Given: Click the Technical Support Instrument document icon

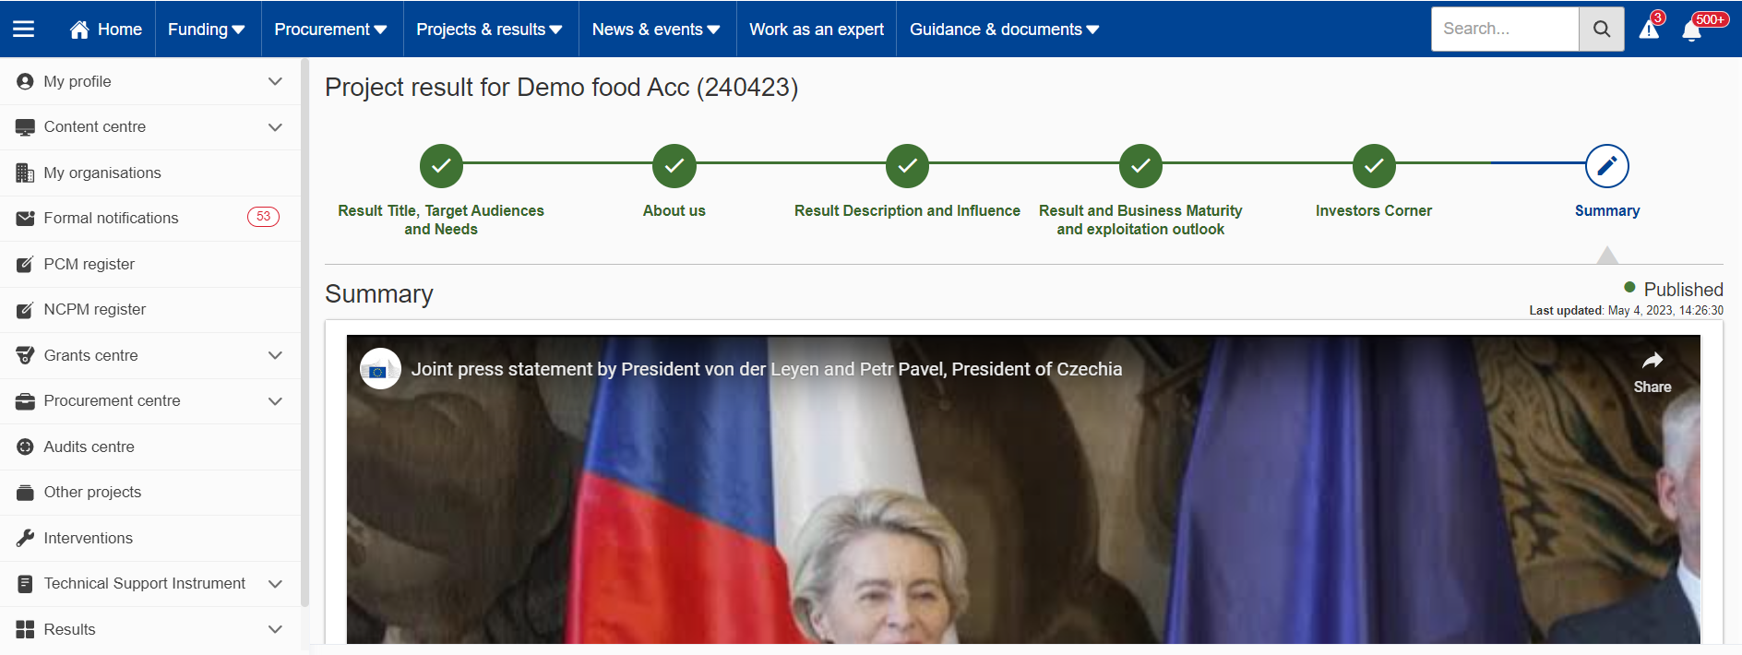Looking at the screenshot, I should point(25,584).
